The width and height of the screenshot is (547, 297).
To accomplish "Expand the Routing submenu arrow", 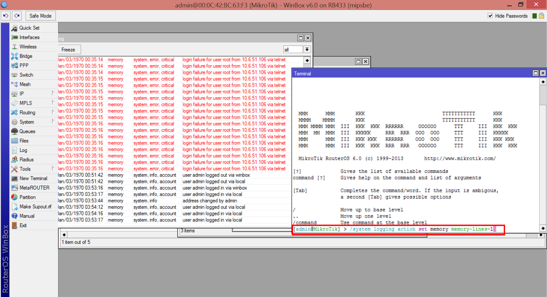I will point(53,112).
